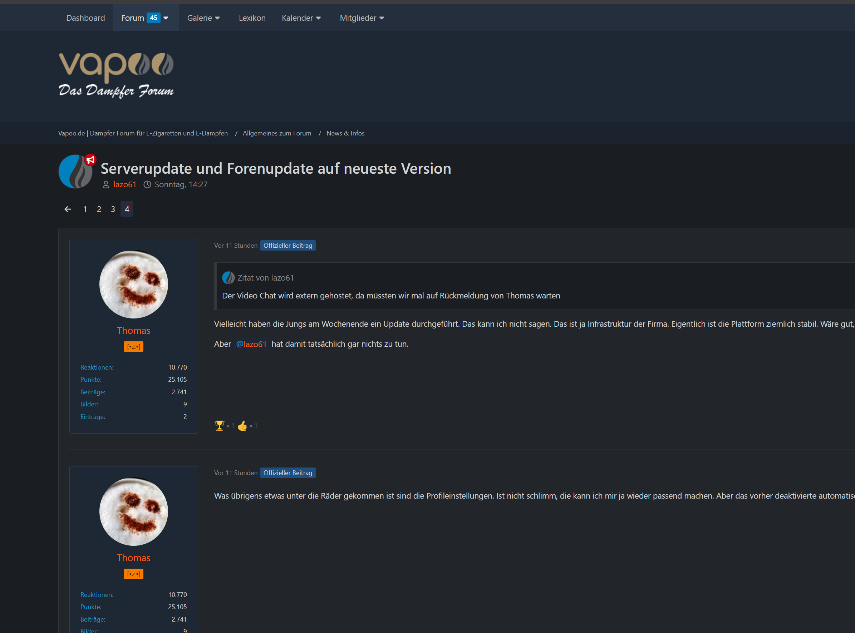Click the Reaktionen link in first post sidebar

(x=97, y=367)
